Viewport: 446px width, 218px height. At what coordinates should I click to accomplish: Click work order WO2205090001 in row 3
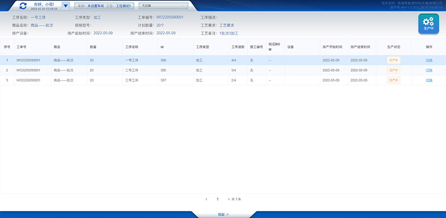[28, 80]
